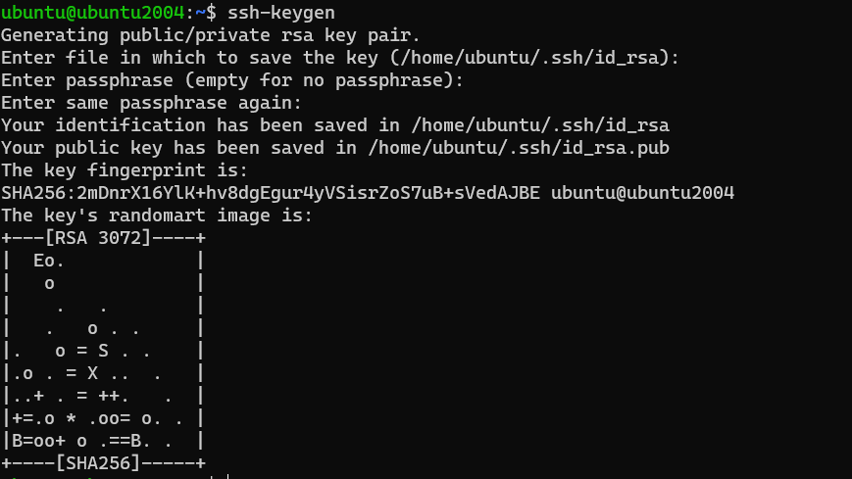Image resolution: width=852 pixels, height=479 pixels.
Task: Click the asterisk in the randomart
Action: (x=71, y=418)
